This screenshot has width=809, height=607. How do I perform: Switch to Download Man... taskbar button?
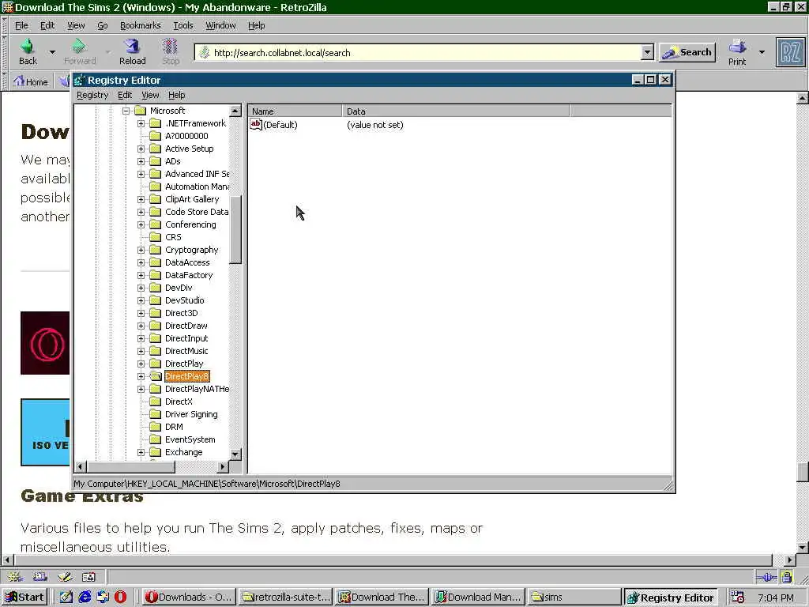click(x=478, y=598)
